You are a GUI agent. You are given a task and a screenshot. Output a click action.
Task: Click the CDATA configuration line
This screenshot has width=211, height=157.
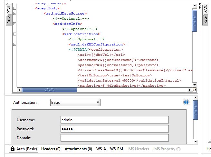tap(96, 50)
